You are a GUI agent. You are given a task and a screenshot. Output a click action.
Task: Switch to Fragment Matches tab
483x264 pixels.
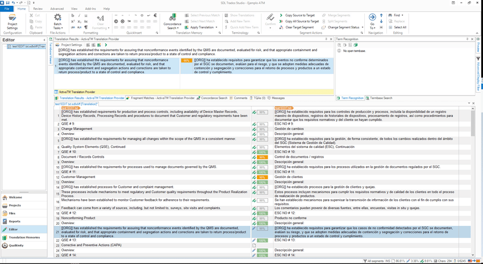[x=160, y=98]
